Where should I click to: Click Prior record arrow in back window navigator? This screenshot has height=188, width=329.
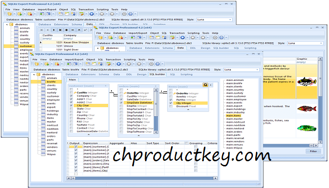point(47,30)
